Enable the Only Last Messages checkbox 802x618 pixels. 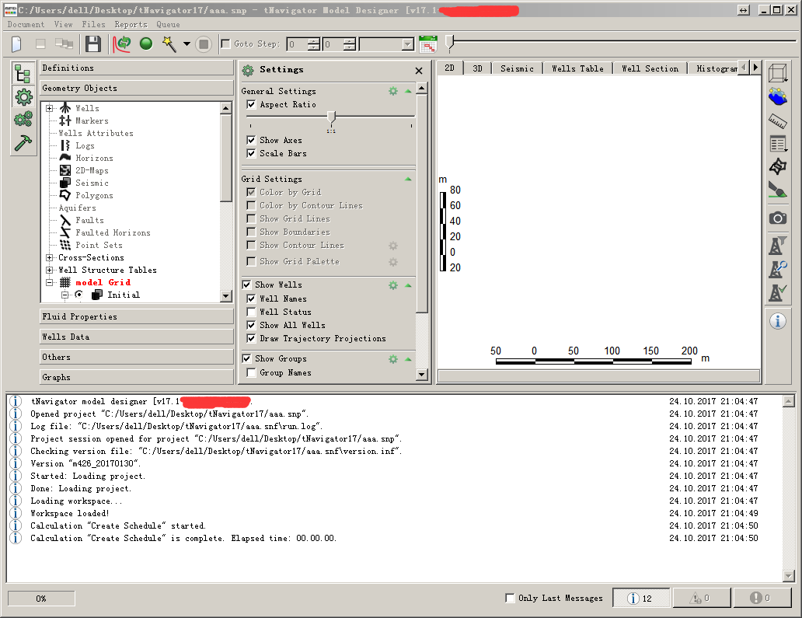point(510,598)
